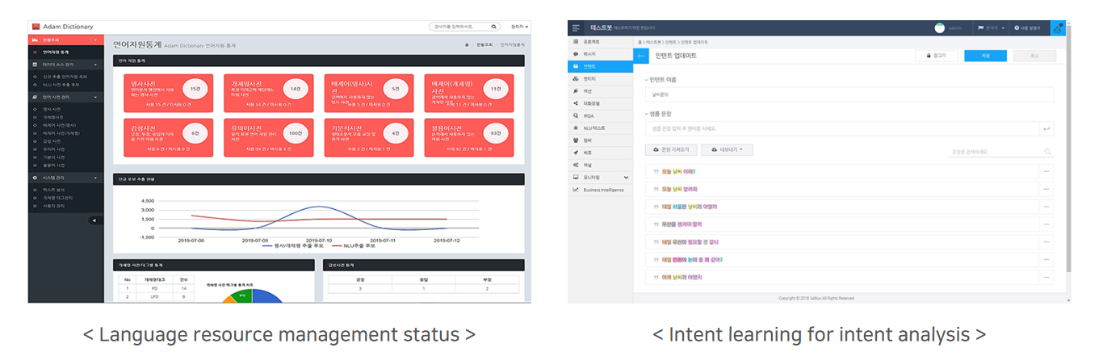Open 엔티티 in the 테스트봇 sidebar

click(x=600, y=79)
